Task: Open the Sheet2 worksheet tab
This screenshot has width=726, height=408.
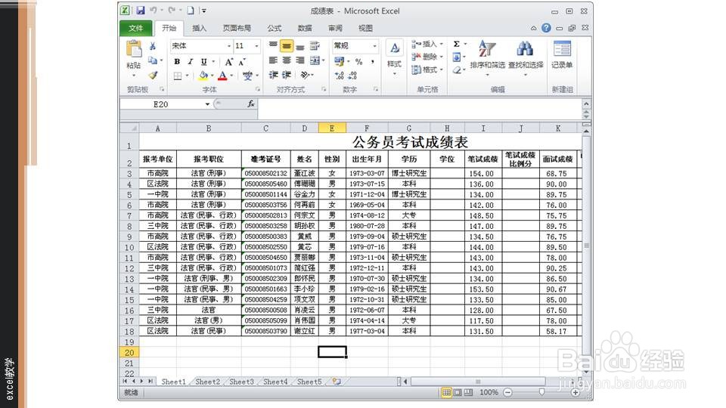Action: click(x=207, y=382)
